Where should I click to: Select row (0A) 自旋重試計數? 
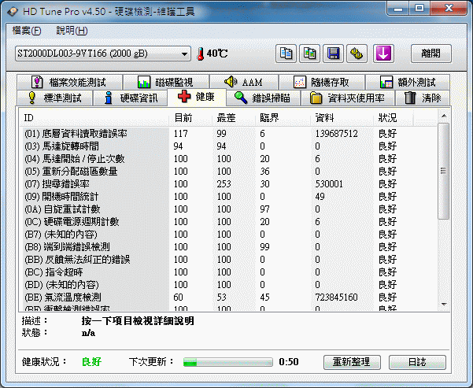[x=227, y=209]
